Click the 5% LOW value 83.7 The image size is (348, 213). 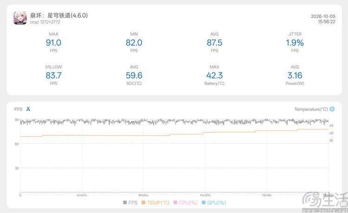53,76
